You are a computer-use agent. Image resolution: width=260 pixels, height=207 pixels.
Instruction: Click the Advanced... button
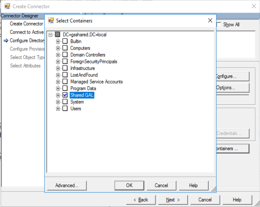coord(67,185)
